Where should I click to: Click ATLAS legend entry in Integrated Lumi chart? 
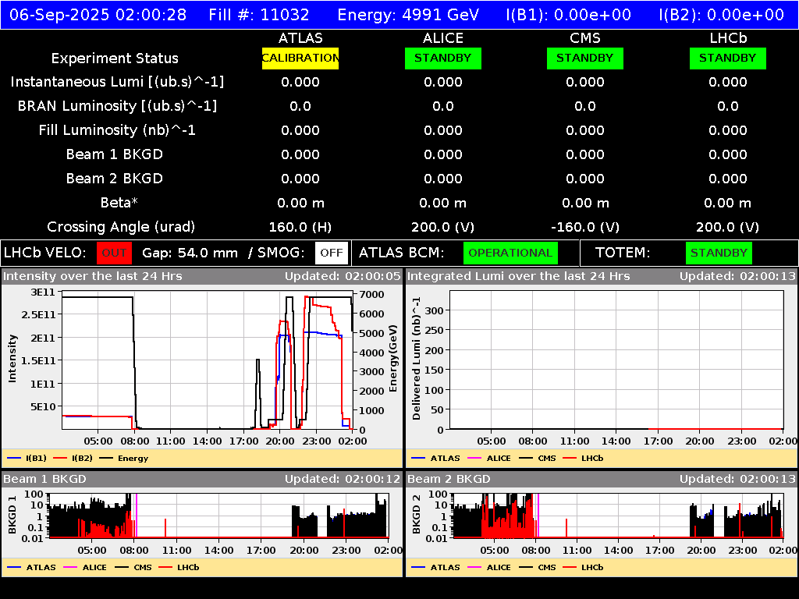[435, 458]
